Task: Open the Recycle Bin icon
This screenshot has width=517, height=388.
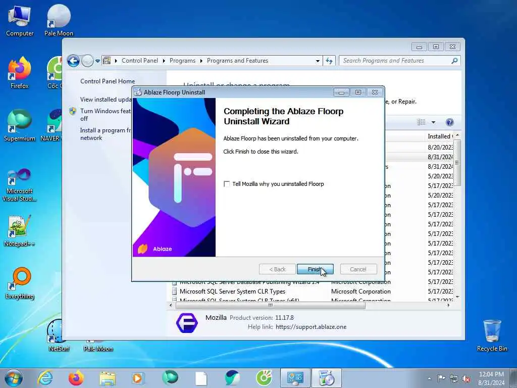Action: tap(492, 335)
